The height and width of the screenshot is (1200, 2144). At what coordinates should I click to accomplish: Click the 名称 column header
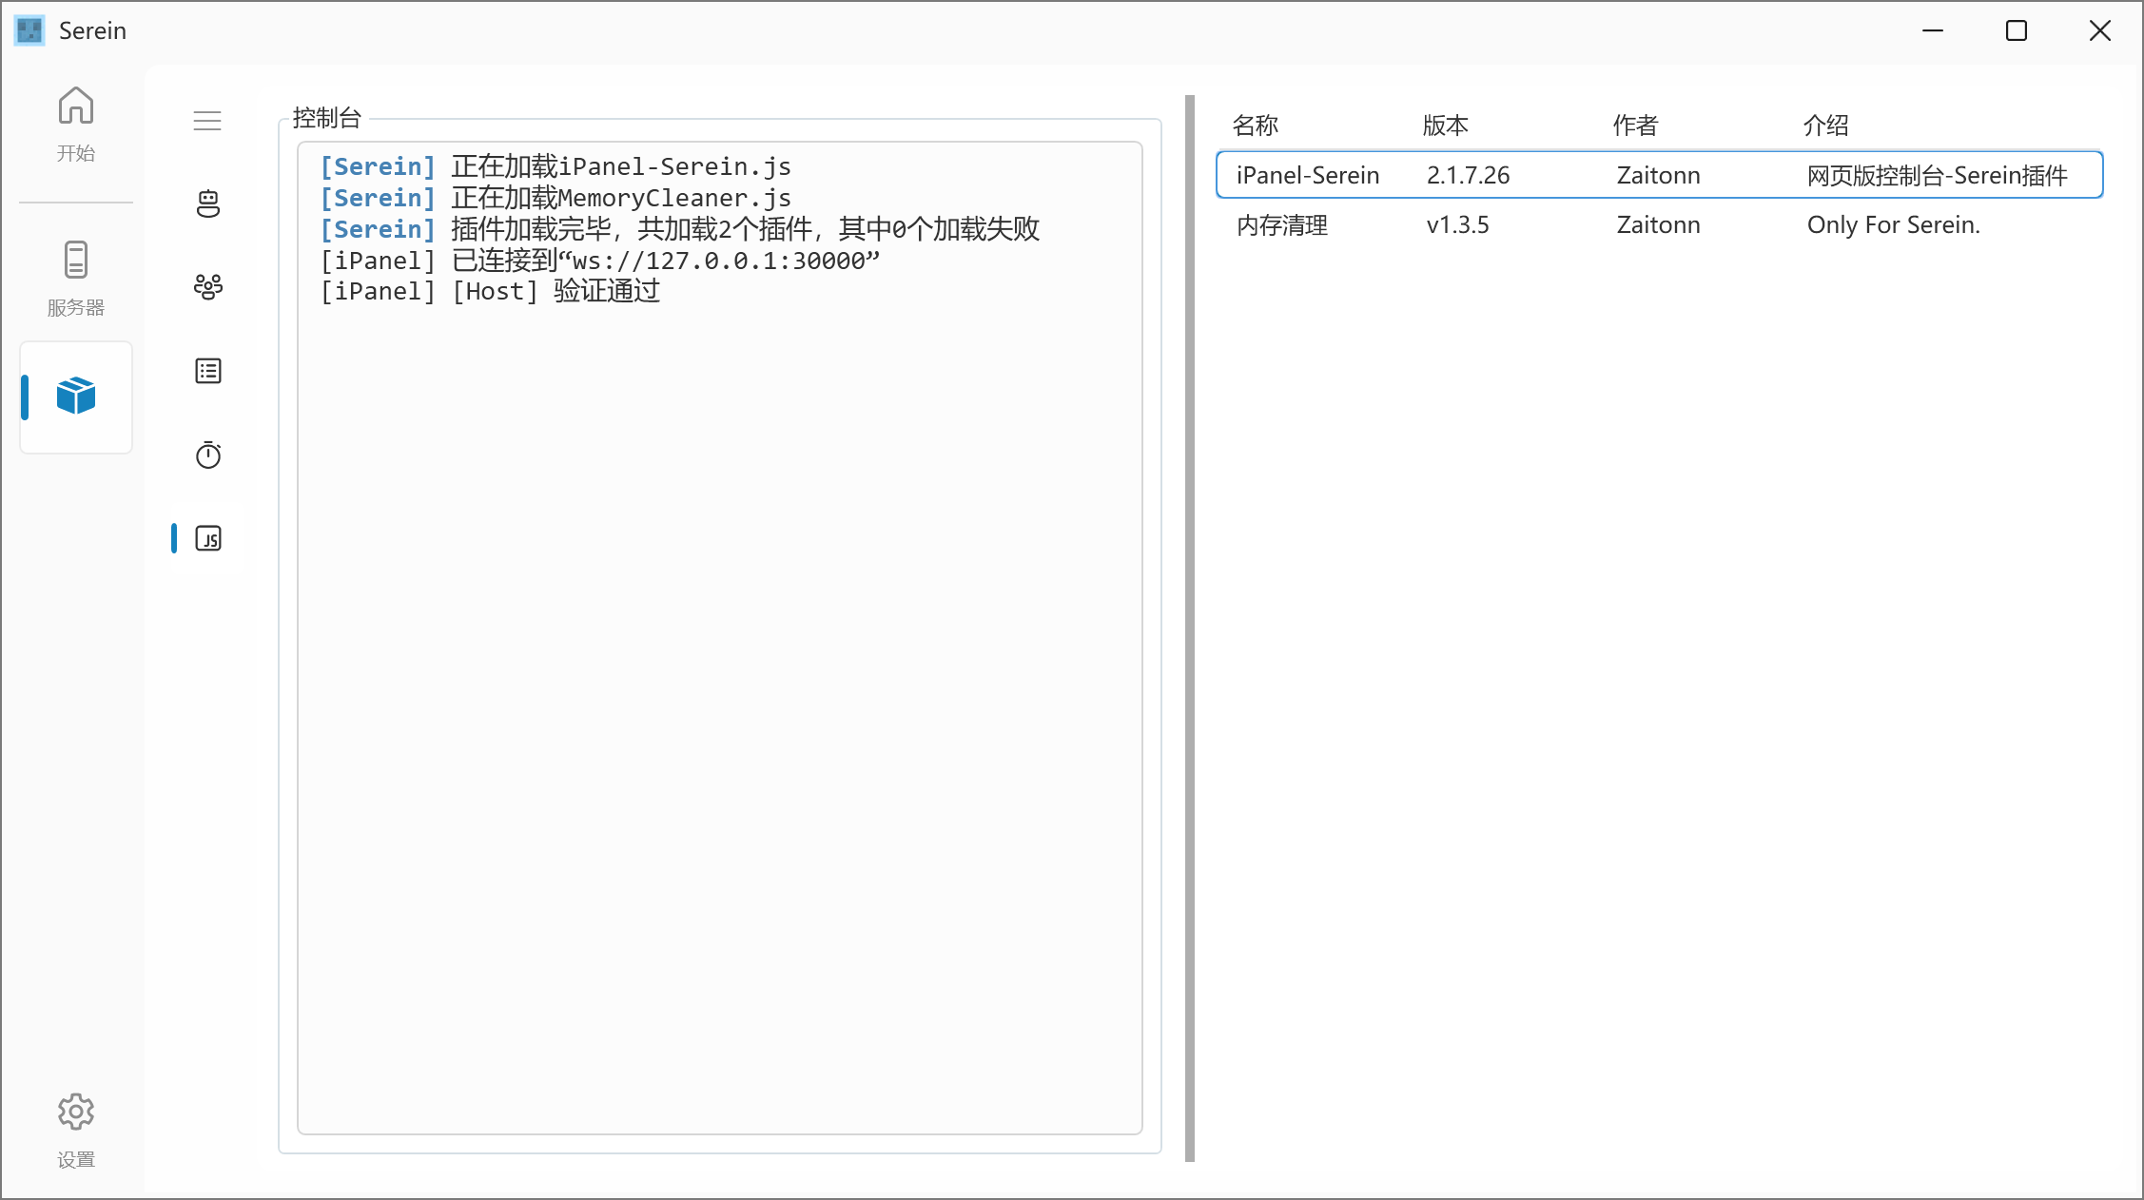coord(1256,125)
